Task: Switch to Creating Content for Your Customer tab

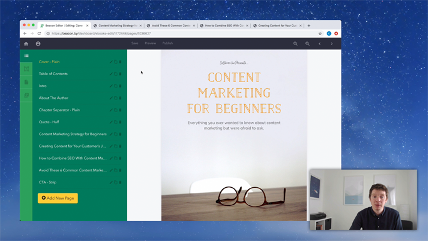Action: point(277,26)
